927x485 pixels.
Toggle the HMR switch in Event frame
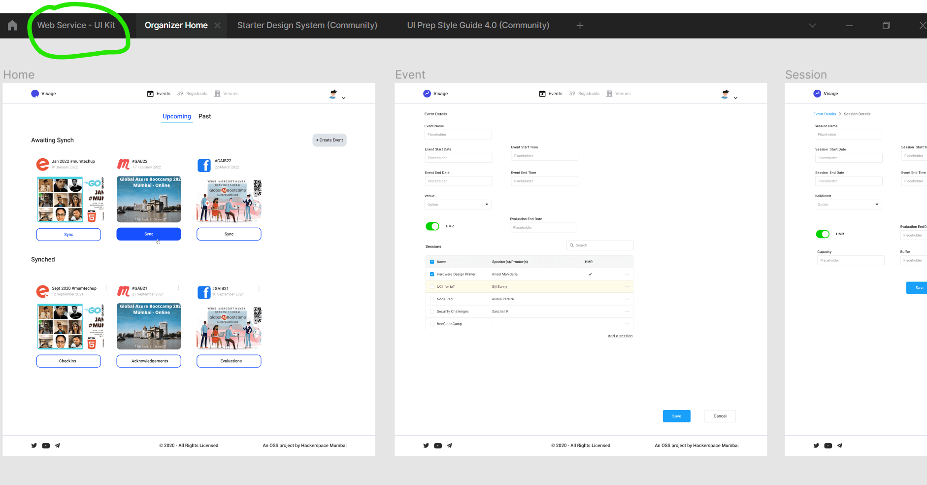pos(432,226)
